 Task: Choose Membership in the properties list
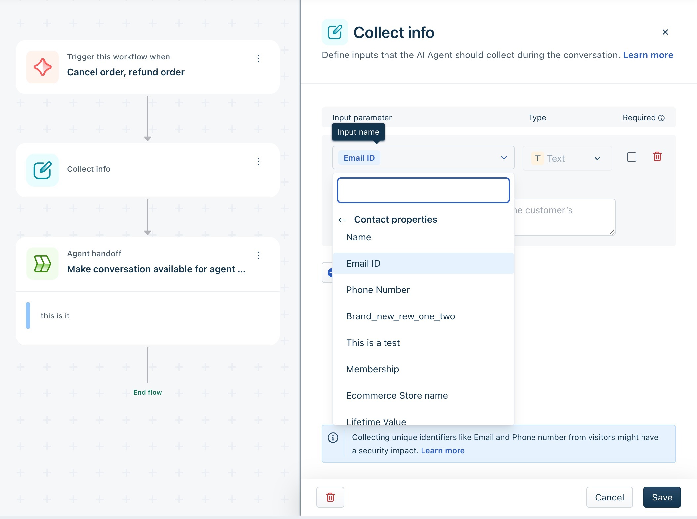pyautogui.click(x=373, y=369)
